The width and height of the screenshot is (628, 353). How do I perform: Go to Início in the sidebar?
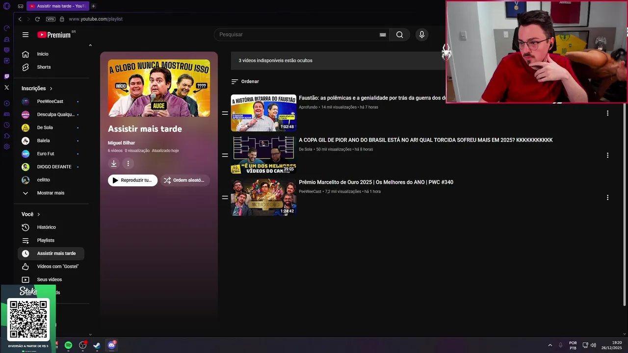coord(51,54)
